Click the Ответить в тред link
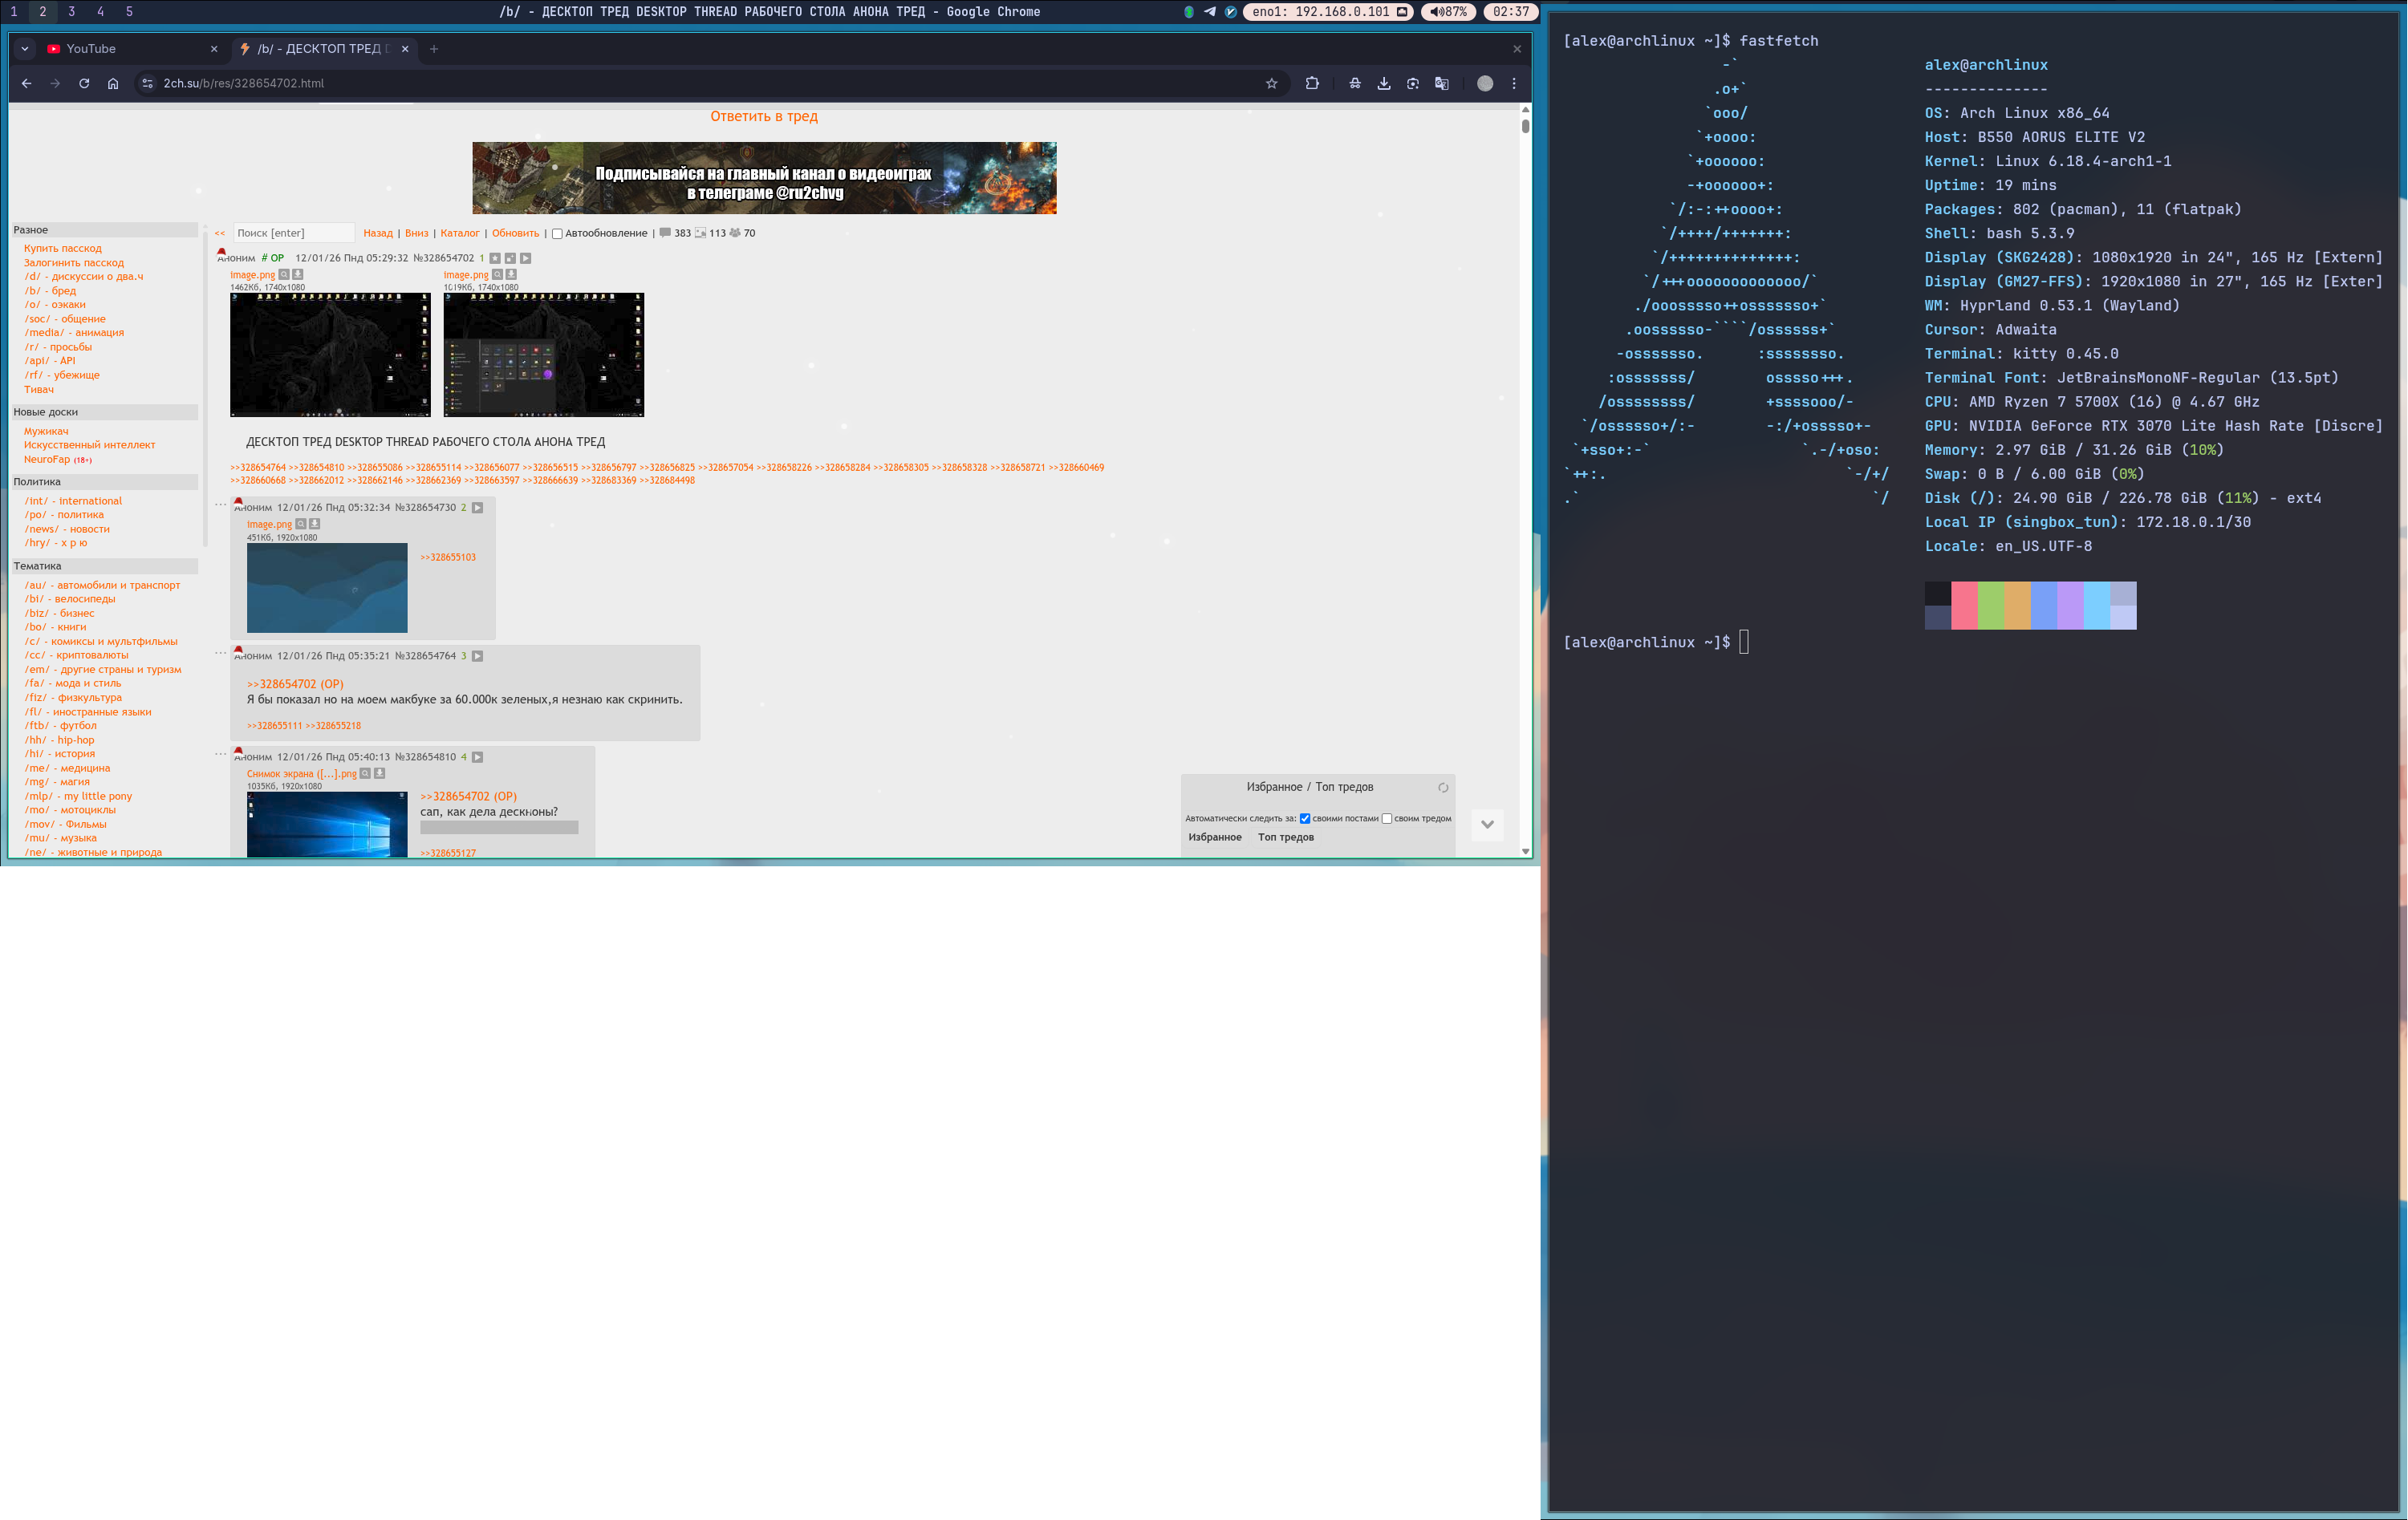 (x=763, y=117)
